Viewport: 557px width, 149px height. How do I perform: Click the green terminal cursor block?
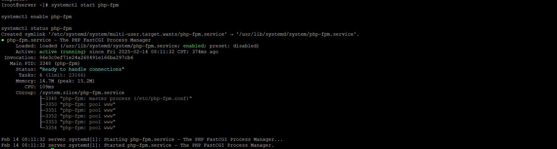53,148
